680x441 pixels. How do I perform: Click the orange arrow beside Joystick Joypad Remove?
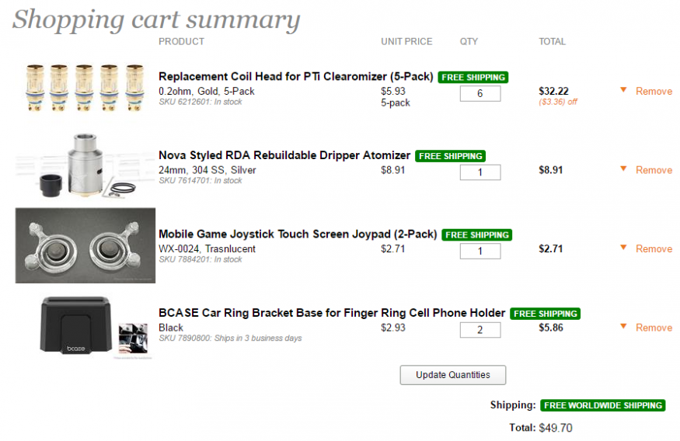[623, 248]
